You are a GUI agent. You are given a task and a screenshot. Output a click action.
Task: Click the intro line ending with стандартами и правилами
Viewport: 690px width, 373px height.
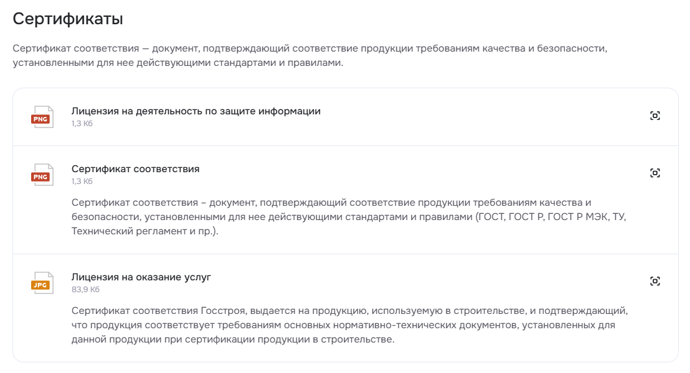[177, 63]
